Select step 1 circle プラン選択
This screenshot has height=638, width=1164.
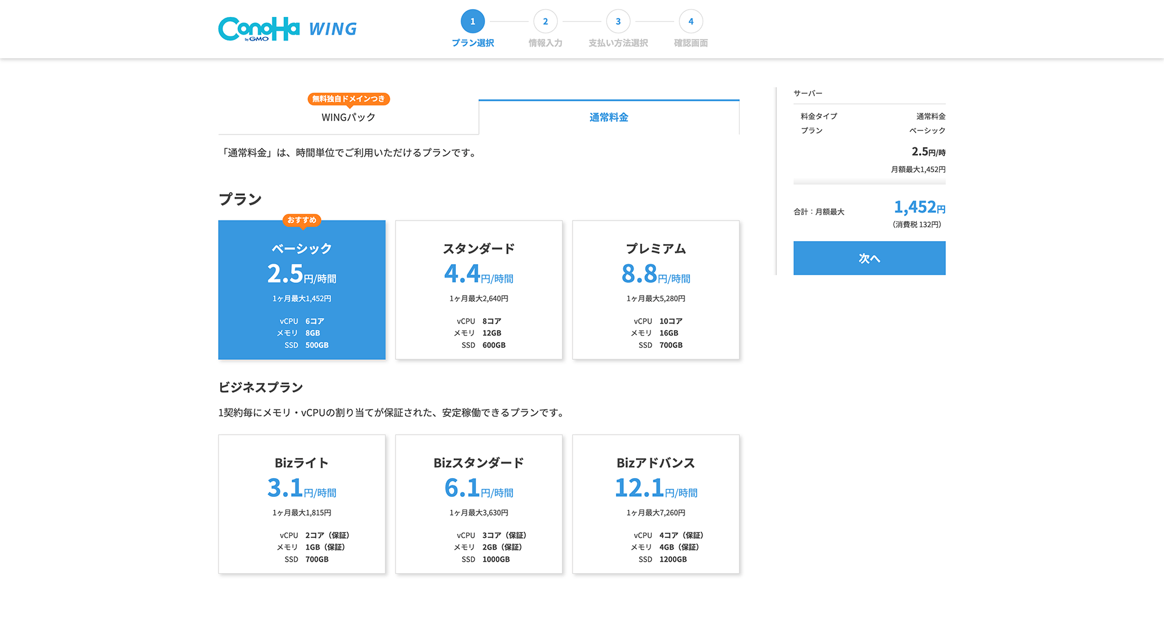click(473, 21)
